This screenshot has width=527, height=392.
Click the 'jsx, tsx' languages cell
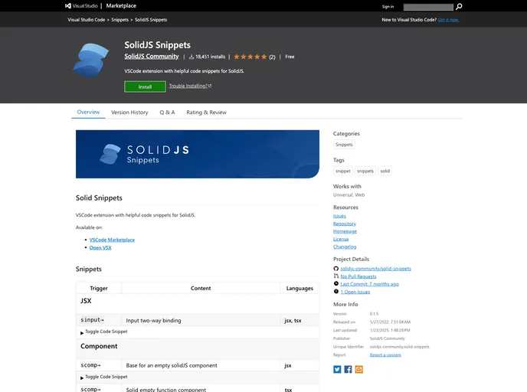[x=300, y=320]
